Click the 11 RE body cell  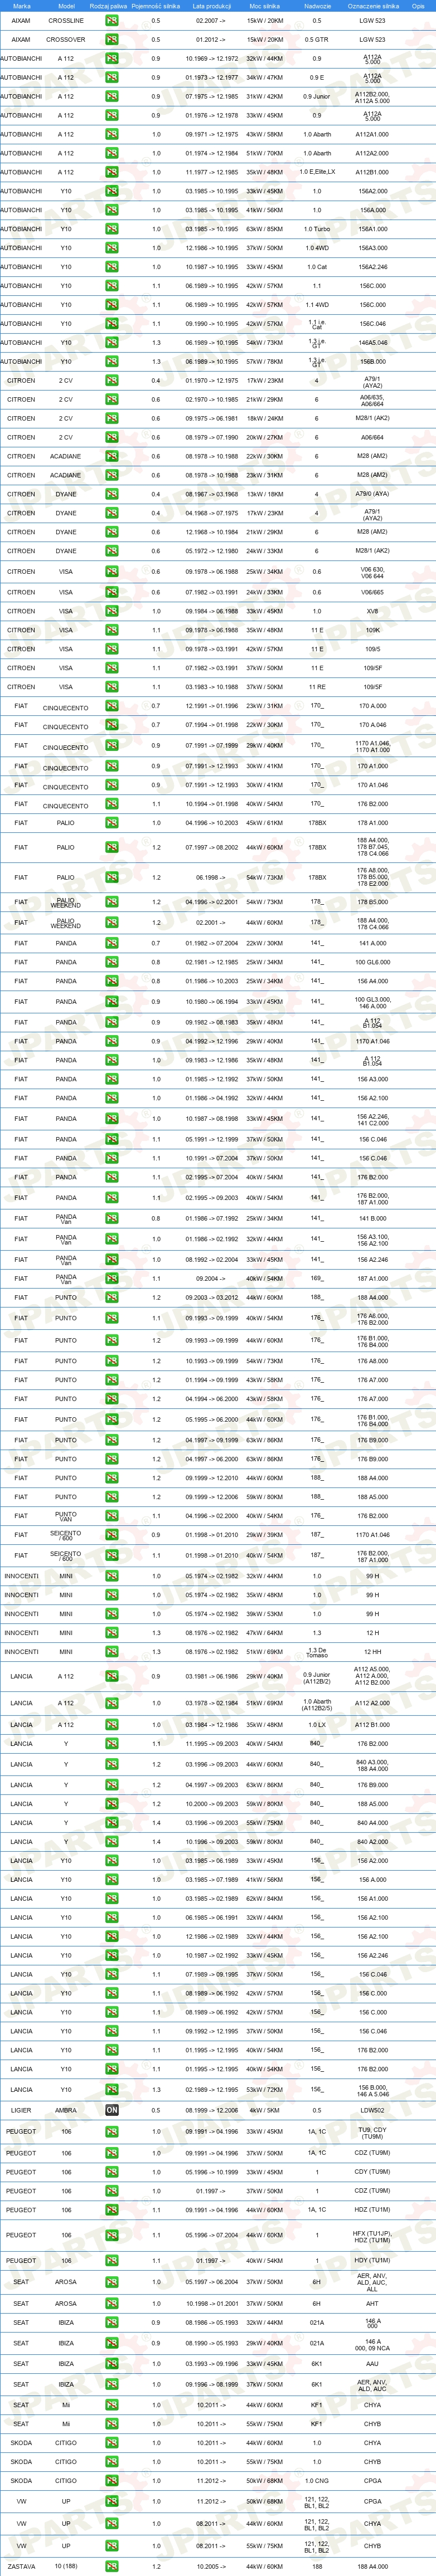[317, 687]
